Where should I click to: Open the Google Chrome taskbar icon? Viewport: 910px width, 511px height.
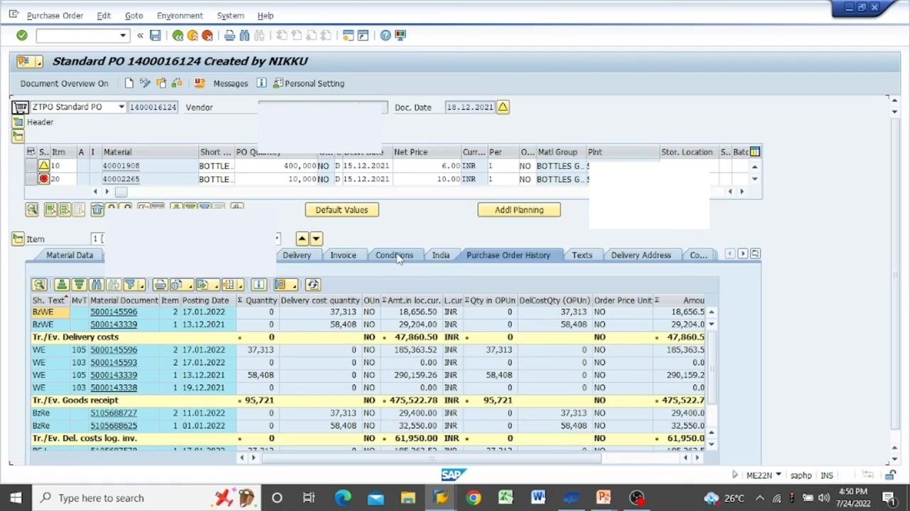473,498
